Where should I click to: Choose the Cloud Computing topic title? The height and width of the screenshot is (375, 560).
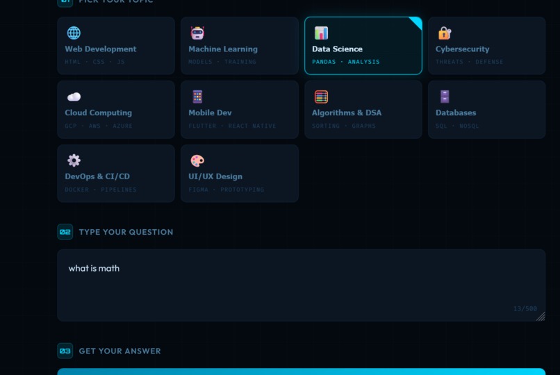click(98, 112)
